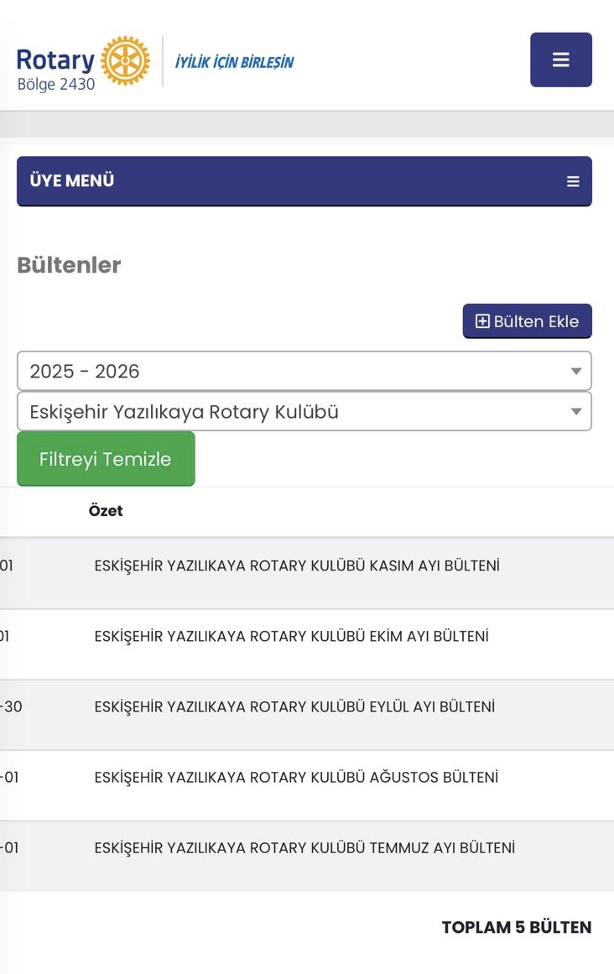614x974 pixels.
Task: Open the top hamburger navigation menu
Action: tap(560, 60)
